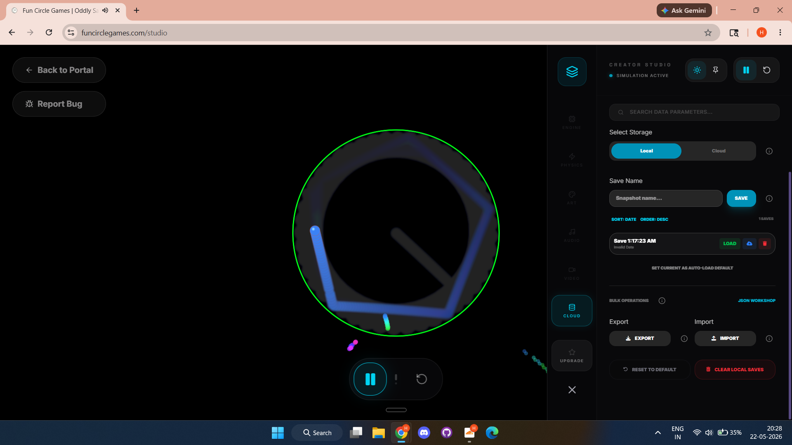Screen dimensions: 792x445
Task: Click the panel's vertical scrollbar
Action: pos(790,295)
